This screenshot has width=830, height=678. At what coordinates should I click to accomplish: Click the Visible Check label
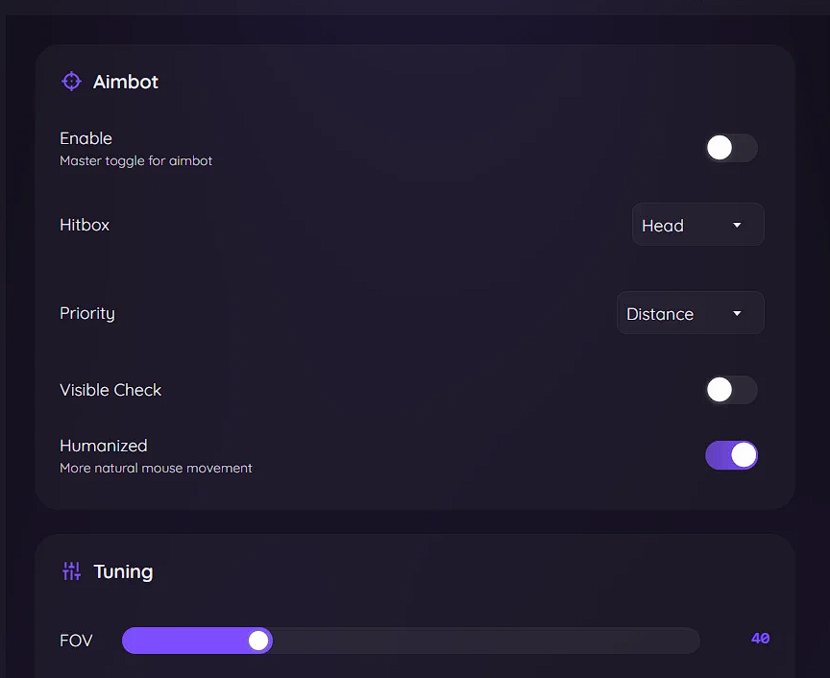point(110,390)
